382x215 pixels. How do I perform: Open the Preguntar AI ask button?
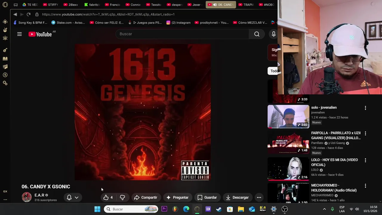177,197
